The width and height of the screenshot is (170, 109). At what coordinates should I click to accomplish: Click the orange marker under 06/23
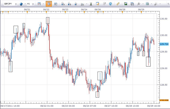(65, 12)
